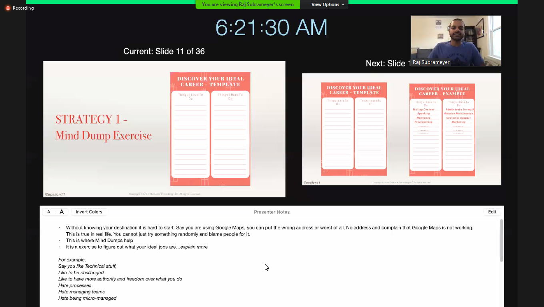Click the 'Current: Slide 11 of 36' label
This screenshot has width=544, height=307.
164,51
